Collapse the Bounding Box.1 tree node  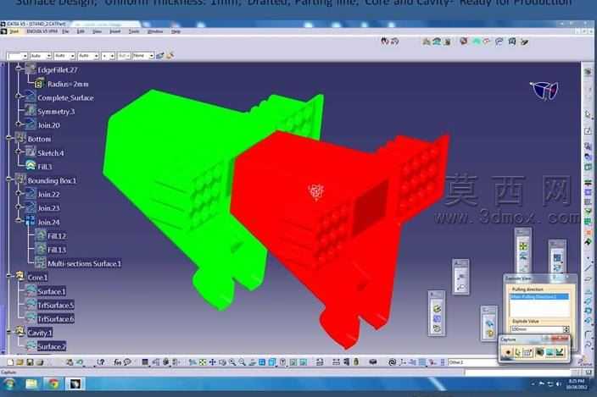pyautogui.click(x=9, y=180)
